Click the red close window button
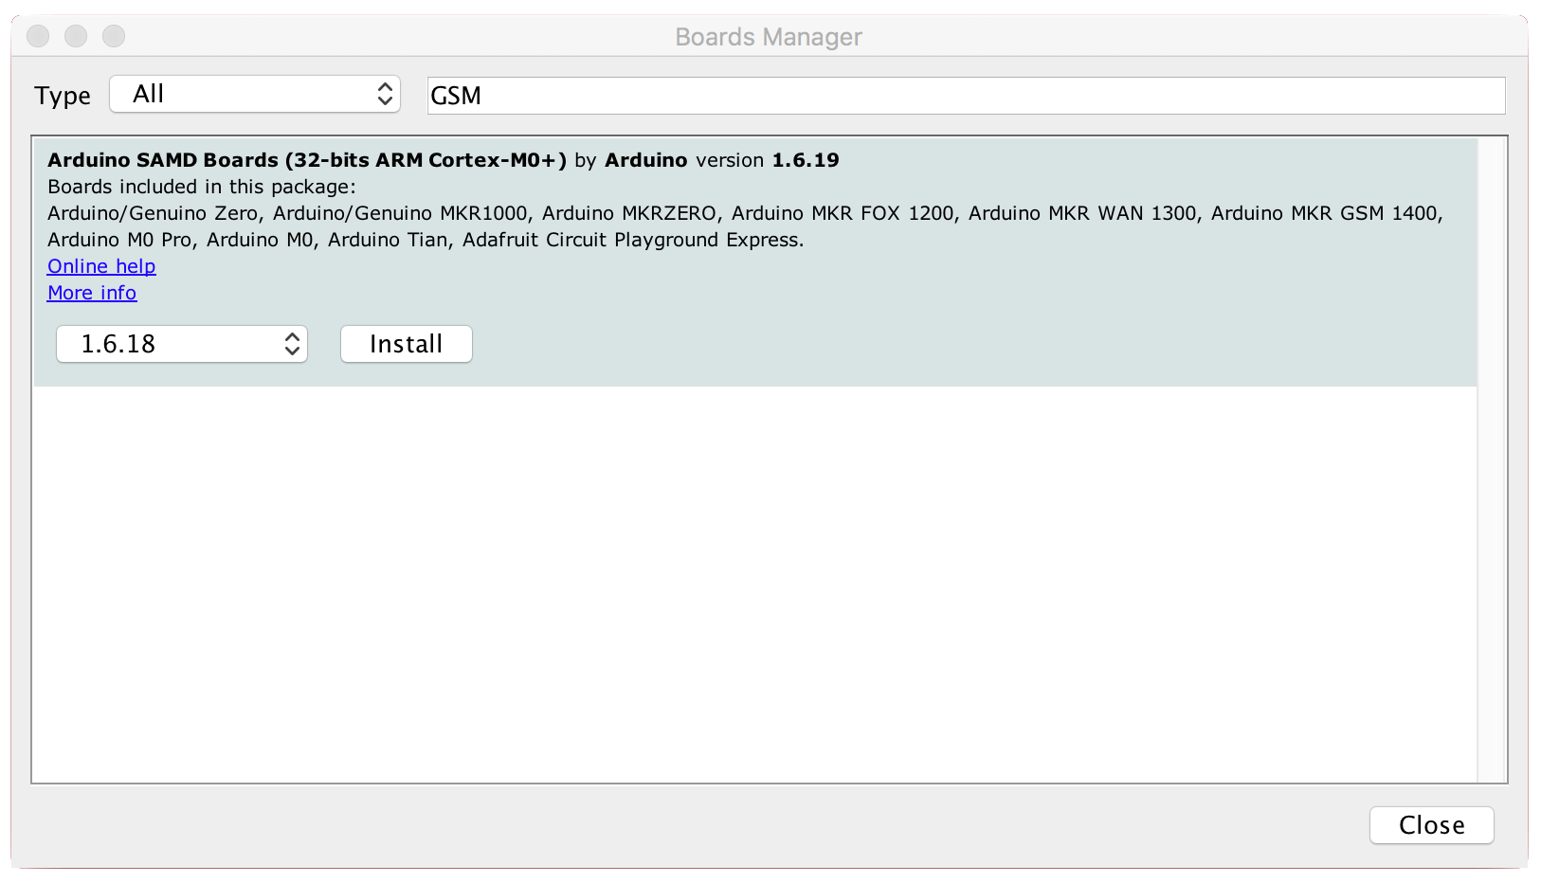1541x883 pixels. [x=38, y=36]
